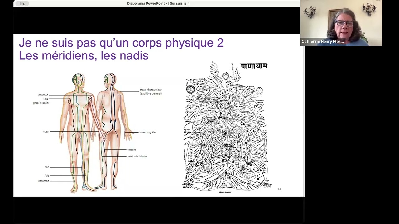Click the subtitle "Les méridiens, les nadis"
This screenshot has width=399, height=224.
84,56
